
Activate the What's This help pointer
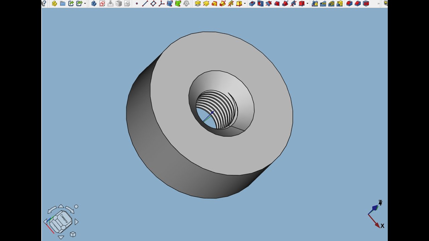pos(44,3)
